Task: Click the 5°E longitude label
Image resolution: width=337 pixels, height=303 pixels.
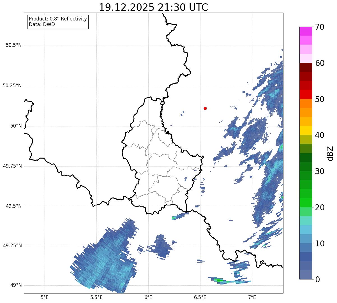Action: point(45,297)
